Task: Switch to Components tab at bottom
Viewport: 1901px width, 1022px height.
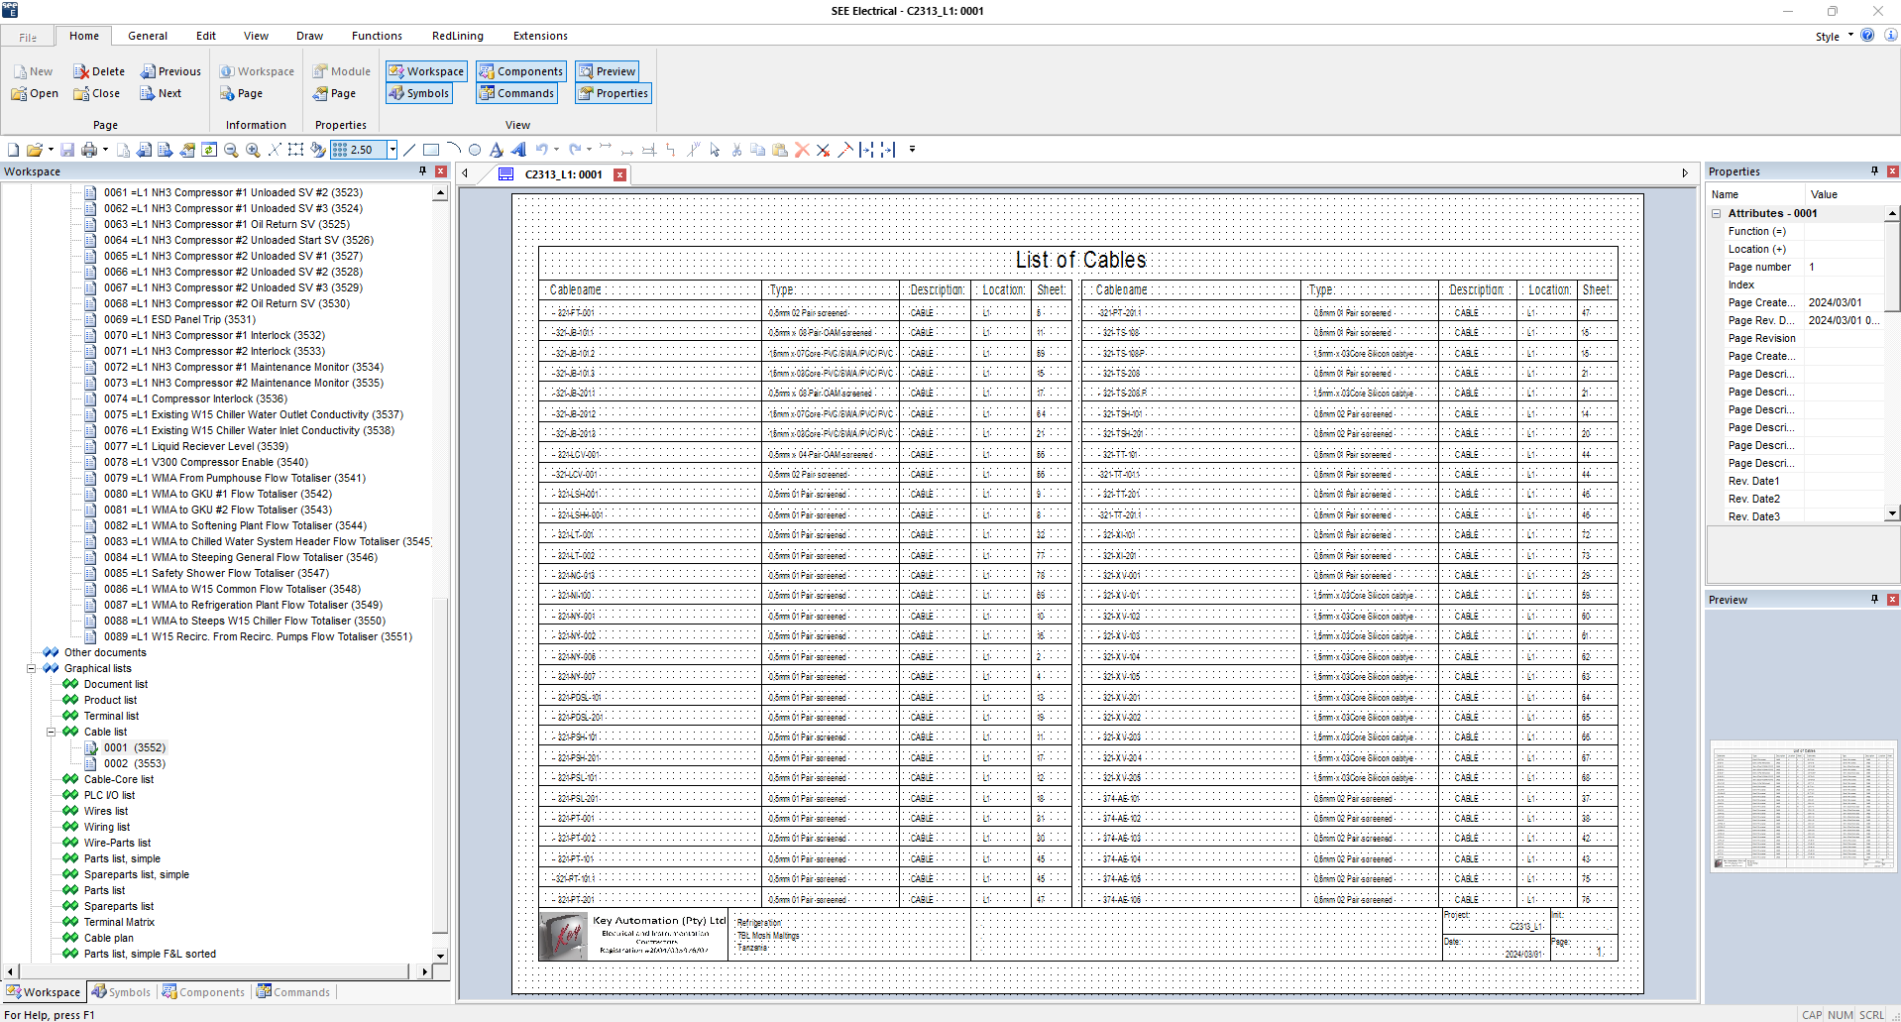Action: click(x=203, y=991)
